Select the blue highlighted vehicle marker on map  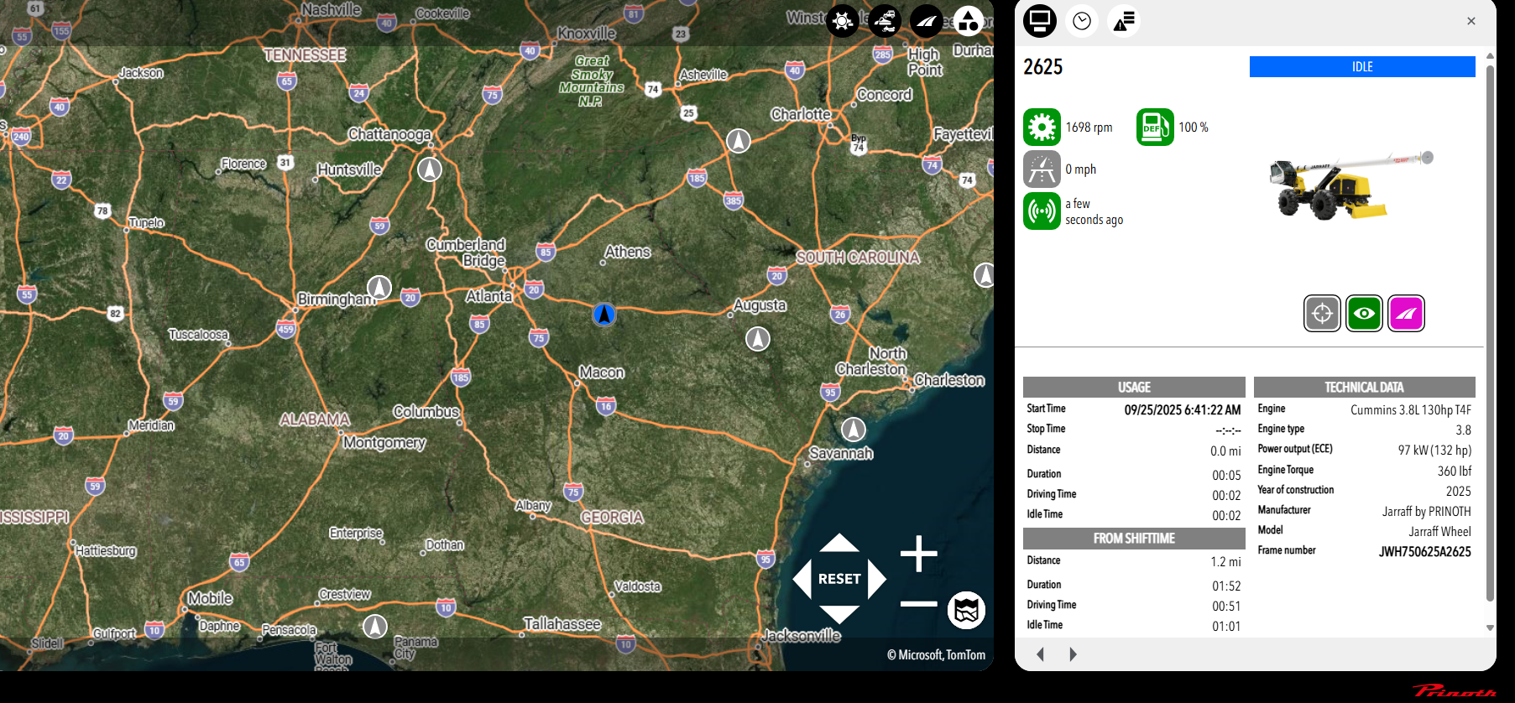[604, 315]
